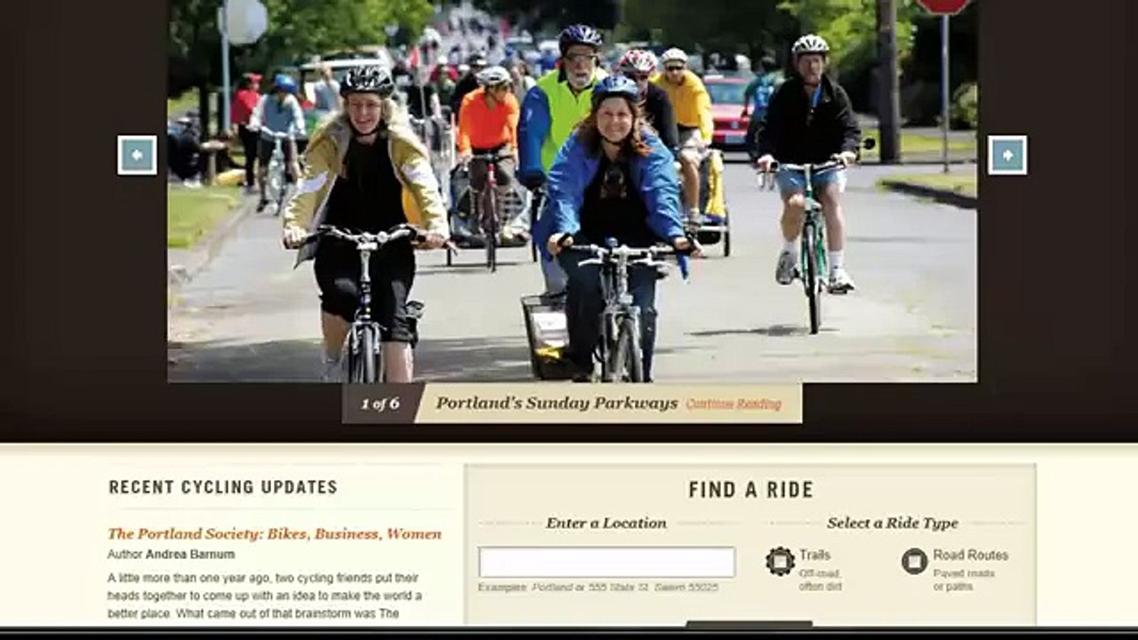This screenshot has width=1138, height=640.
Task: Select the gear-shaped Trails ride type icon
Action: [780, 561]
